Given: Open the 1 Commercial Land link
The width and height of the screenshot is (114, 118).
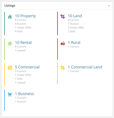Looking at the screenshot, I should pyautogui.click(x=85, y=67).
